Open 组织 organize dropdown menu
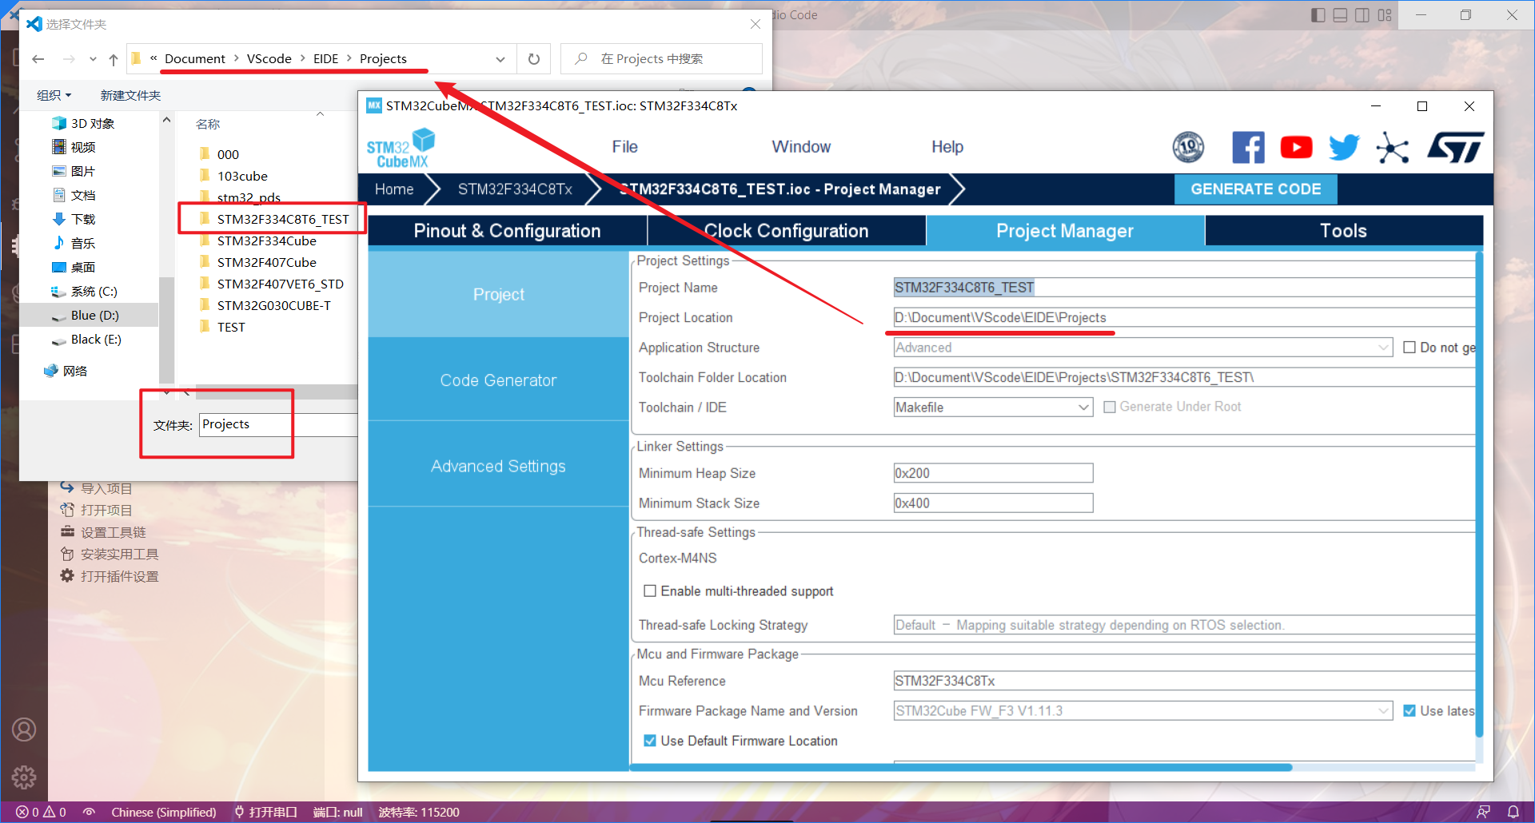This screenshot has width=1535, height=823. click(54, 96)
